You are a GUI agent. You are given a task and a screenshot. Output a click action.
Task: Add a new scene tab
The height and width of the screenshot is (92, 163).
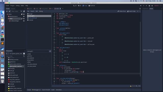pos(63,9)
